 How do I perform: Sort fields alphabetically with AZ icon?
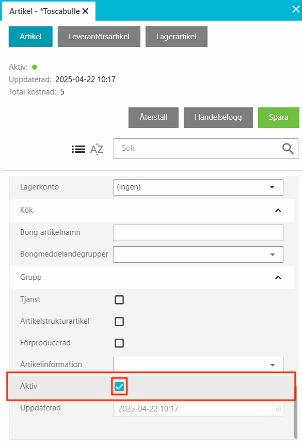[x=97, y=149]
